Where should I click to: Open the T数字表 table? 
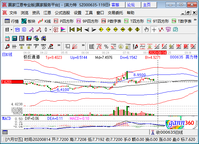182,21
